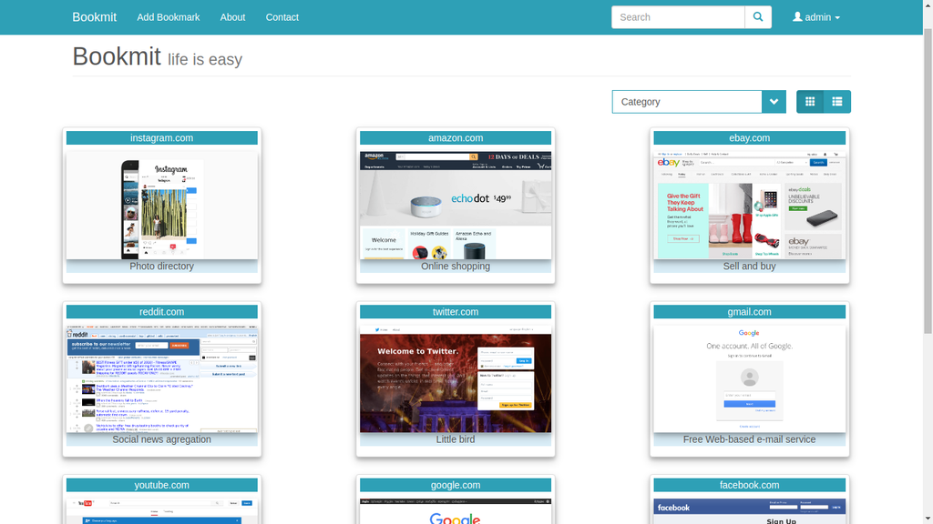
Task: Click the Bookmit brand logo link
Action: click(x=94, y=17)
